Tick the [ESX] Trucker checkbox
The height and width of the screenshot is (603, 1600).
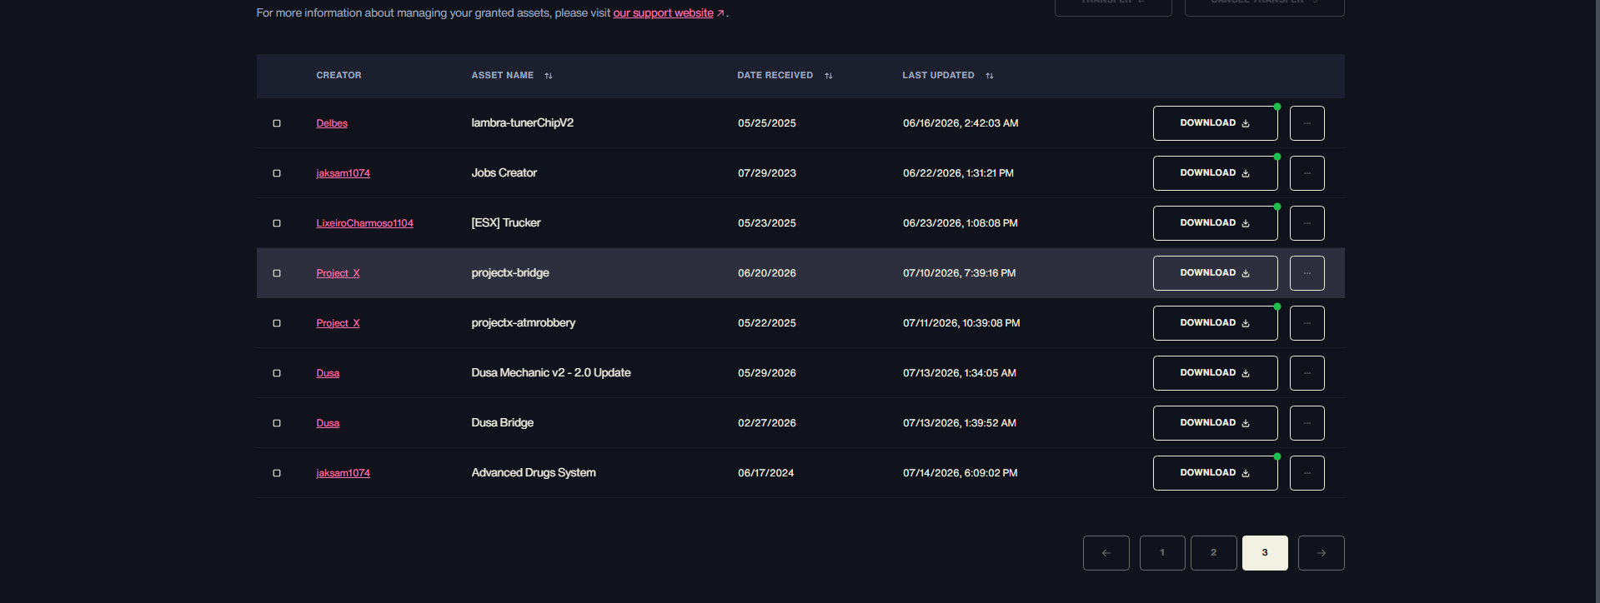point(277,223)
